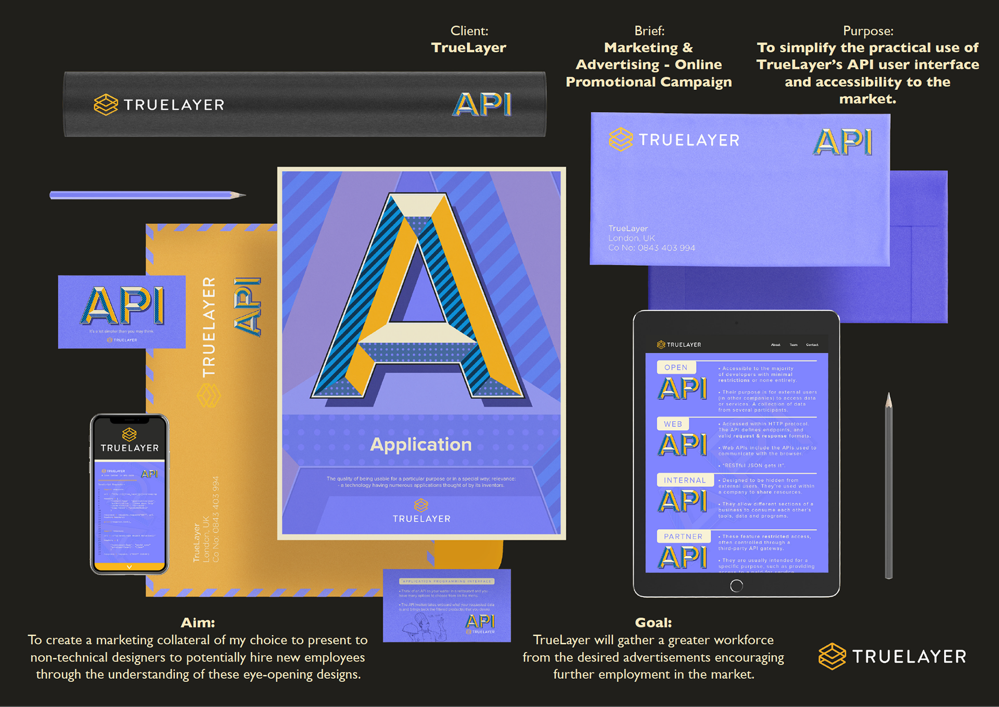
Task: Tap the tablet's round home button
Action: pos(736,586)
